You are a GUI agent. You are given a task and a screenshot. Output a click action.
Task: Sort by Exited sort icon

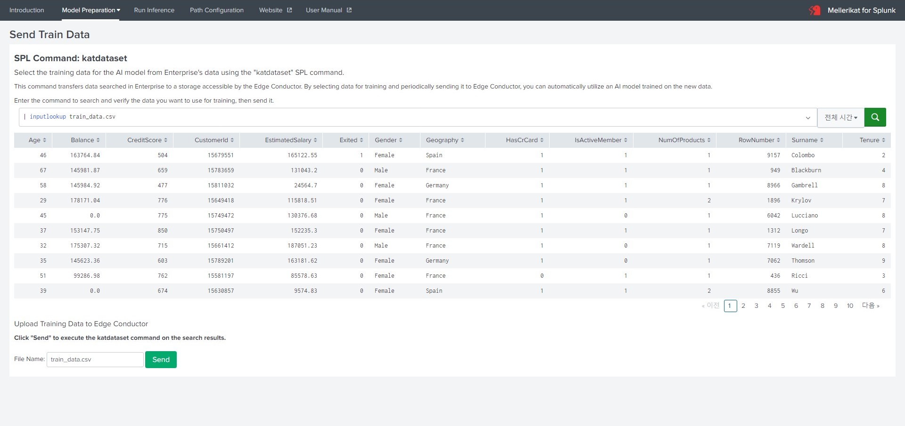(362, 140)
